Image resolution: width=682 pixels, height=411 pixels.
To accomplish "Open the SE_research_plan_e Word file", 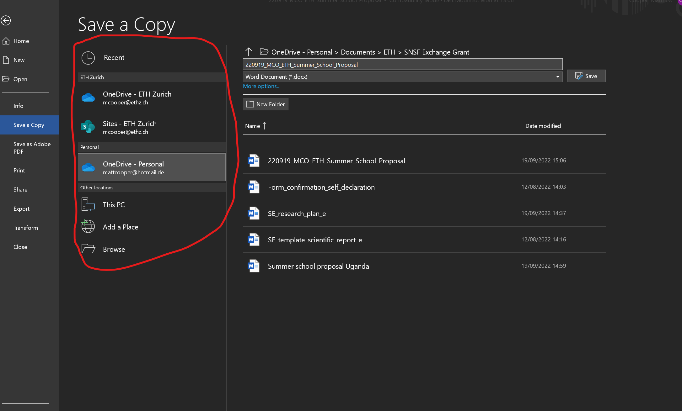I will (x=297, y=213).
